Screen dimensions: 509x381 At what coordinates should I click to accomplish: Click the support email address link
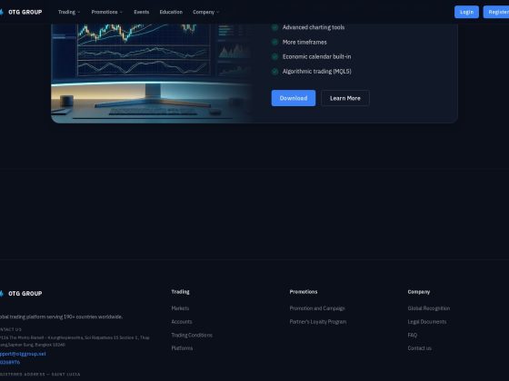click(23, 354)
